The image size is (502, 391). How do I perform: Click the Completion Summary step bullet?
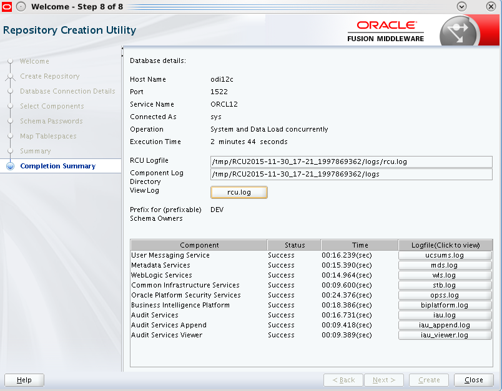(10, 167)
